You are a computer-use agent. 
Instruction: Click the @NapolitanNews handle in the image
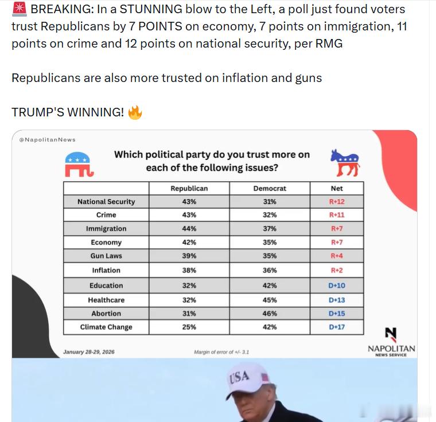click(47, 139)
